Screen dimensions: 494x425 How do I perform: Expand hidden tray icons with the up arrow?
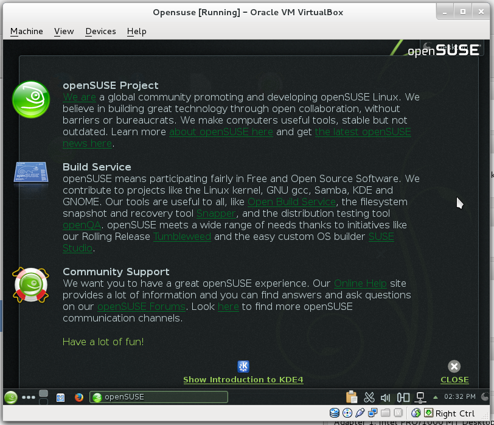(x=434, y=397)
